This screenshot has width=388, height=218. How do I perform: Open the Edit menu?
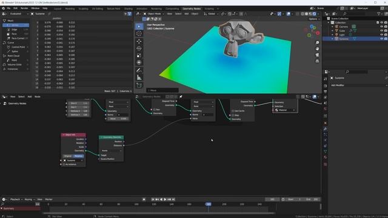tap(15, 8)
